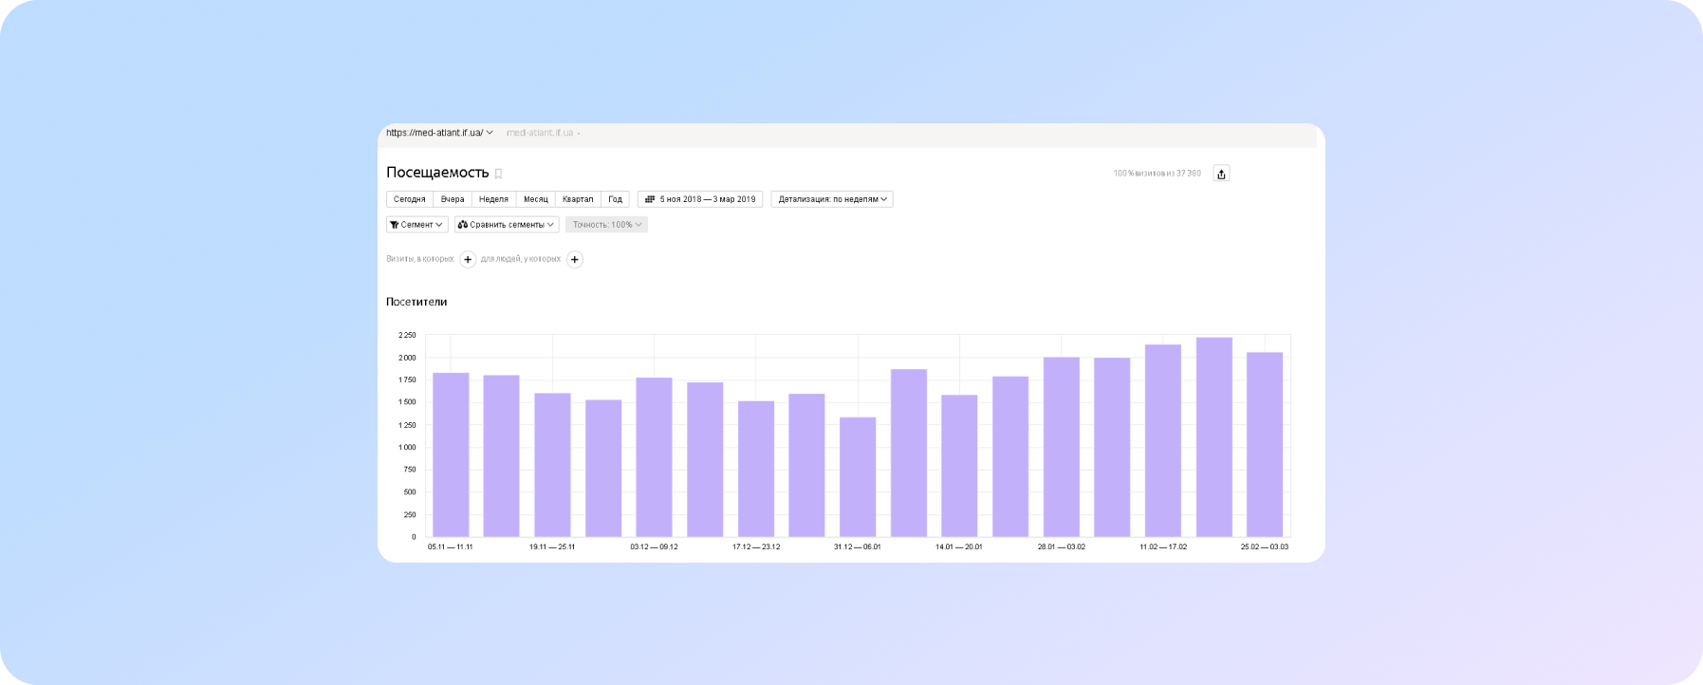Click the bar for week 17.12 — 23.12
This screenshot has width=1703, height=685.
756,469
